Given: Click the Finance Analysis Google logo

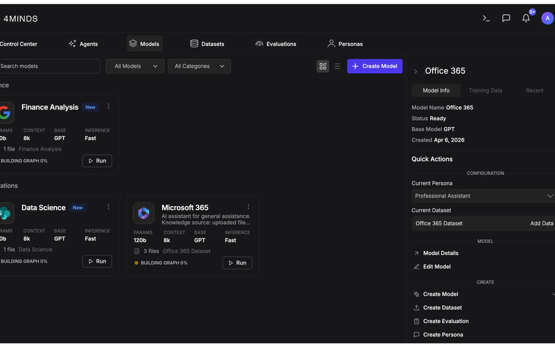Looking at the screenshot, I should click(x=5, y=112).
